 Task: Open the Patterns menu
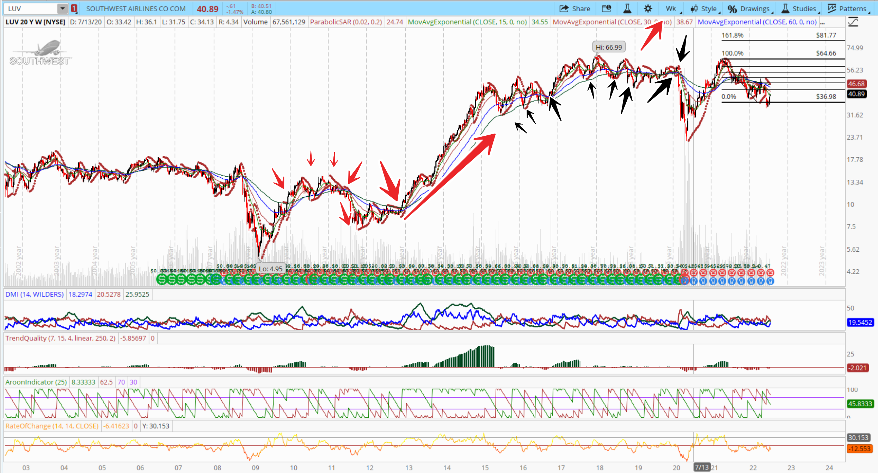[x=847, y=9]
